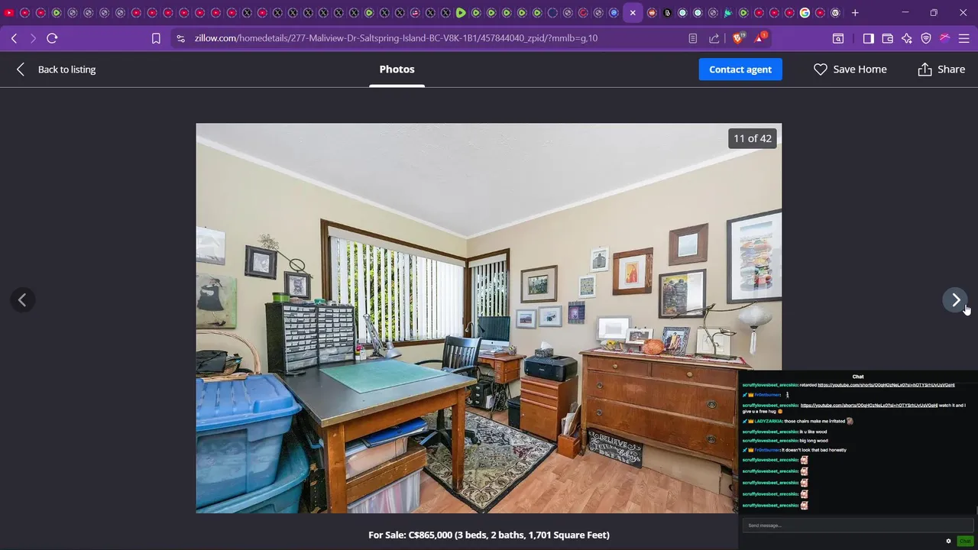978x550 pixels.
Task: Click the Contact agent button
Action: (x=740, y=70)
